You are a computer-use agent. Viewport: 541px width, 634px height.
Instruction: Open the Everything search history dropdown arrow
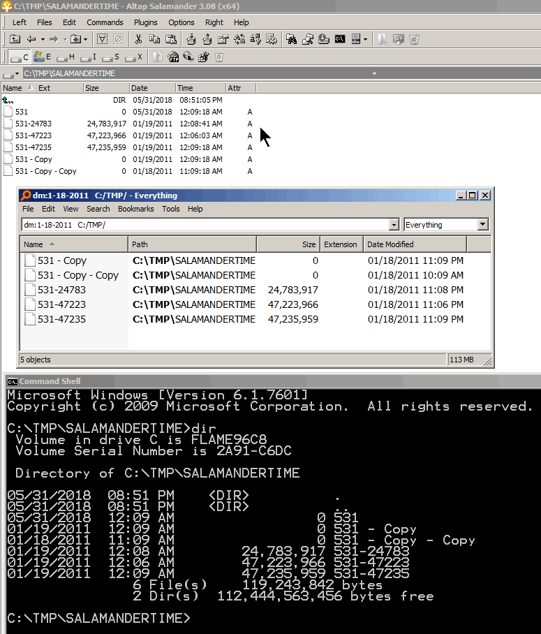[x=394, y=225]
